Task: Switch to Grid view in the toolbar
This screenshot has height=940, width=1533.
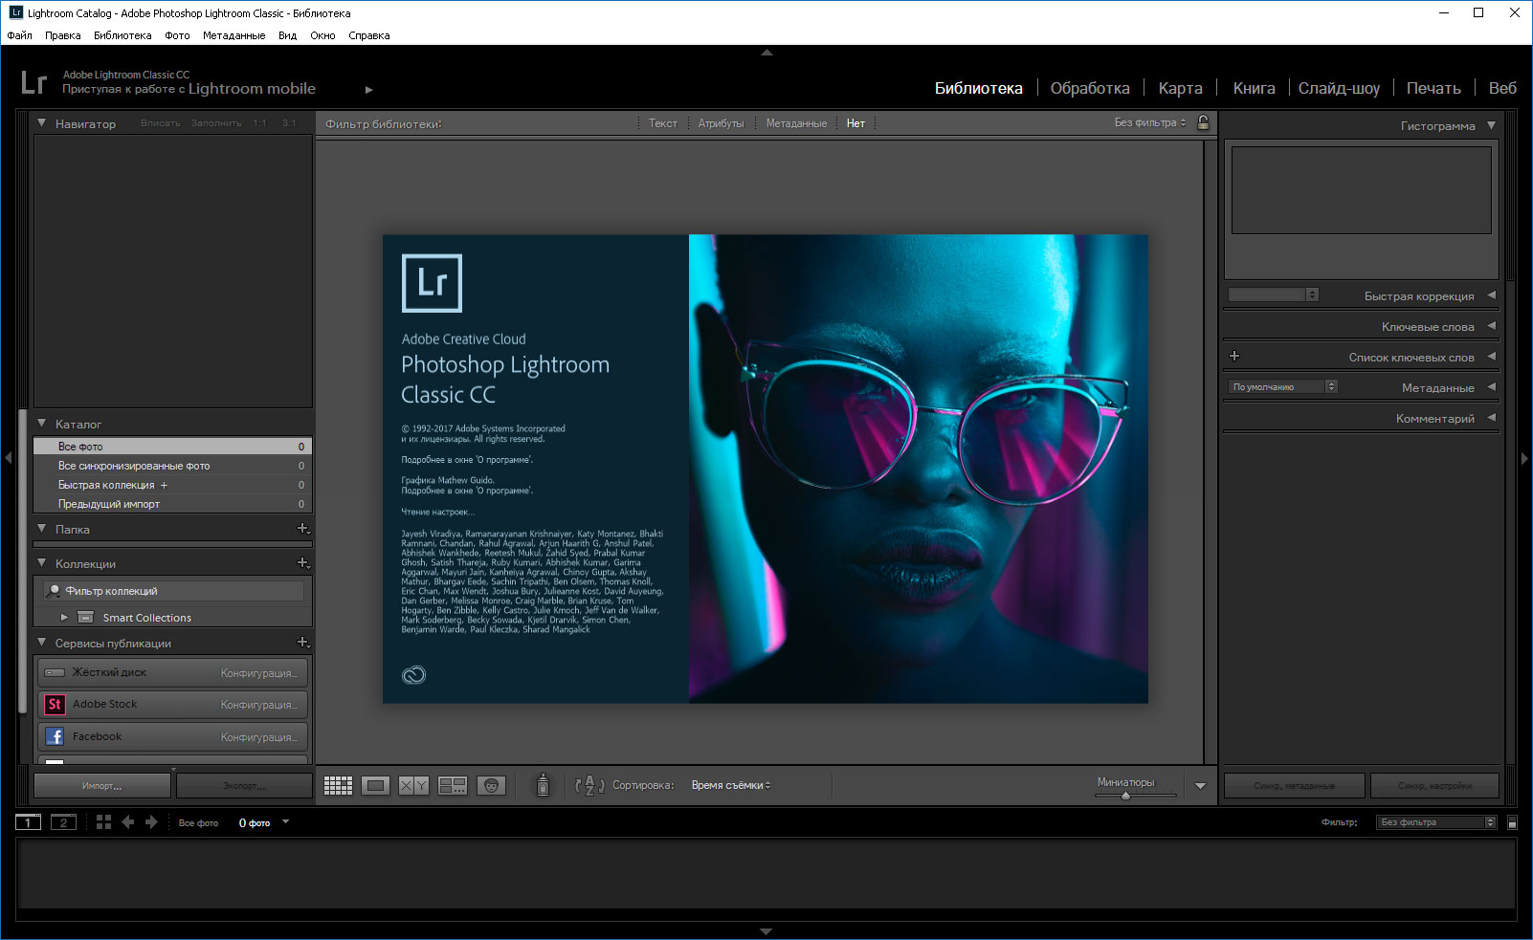Action: (338, 785)
